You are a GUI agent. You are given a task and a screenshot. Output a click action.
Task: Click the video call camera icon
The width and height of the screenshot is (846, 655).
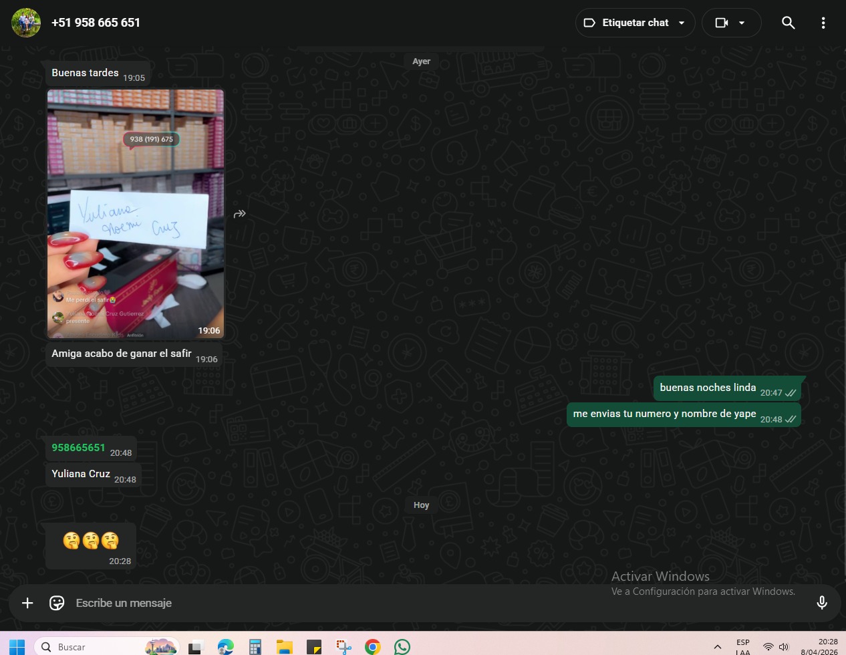click(721, 23)
